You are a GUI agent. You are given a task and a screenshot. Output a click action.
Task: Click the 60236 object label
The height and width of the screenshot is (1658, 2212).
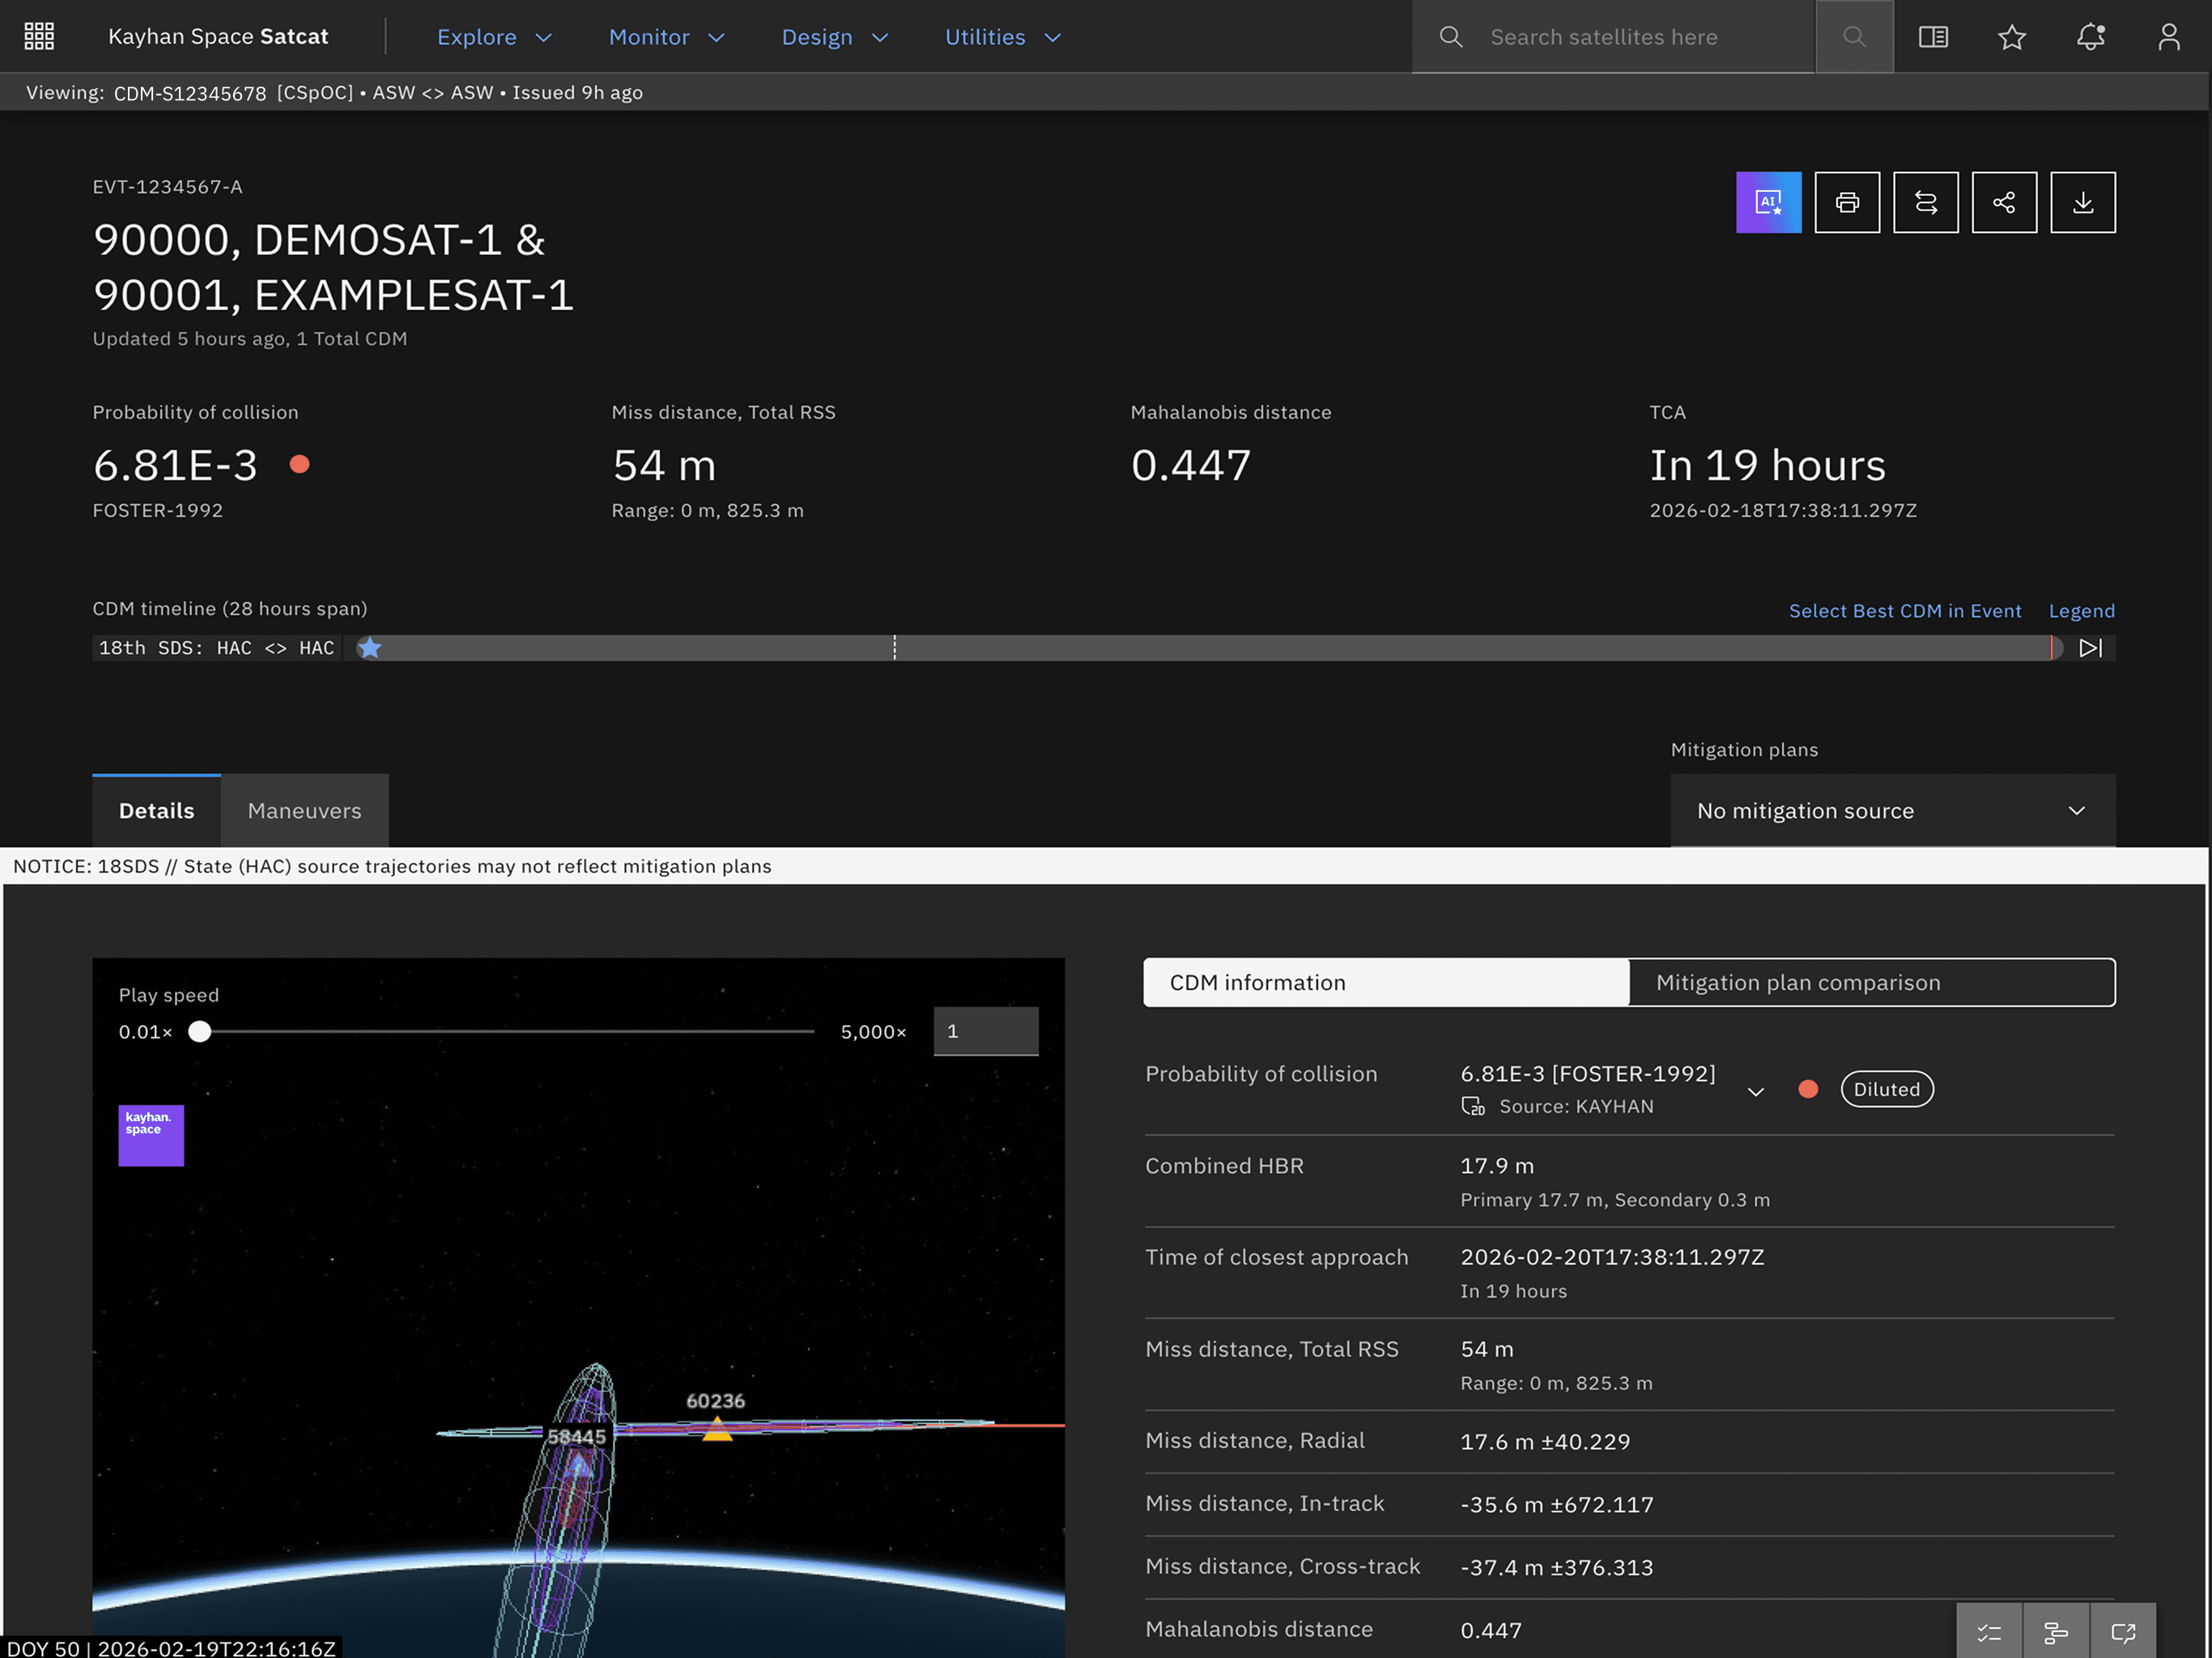[x=715, y=1400]
